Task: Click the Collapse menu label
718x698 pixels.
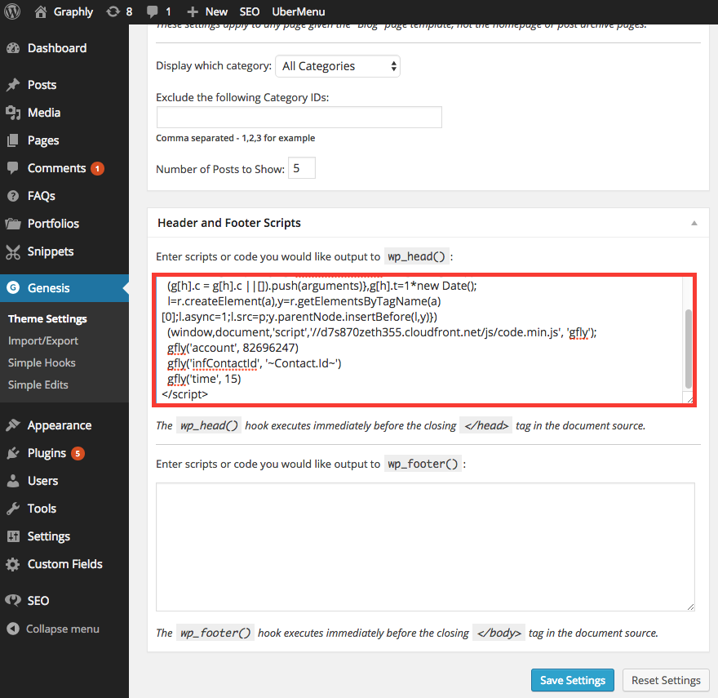Action: click(63, 629)
